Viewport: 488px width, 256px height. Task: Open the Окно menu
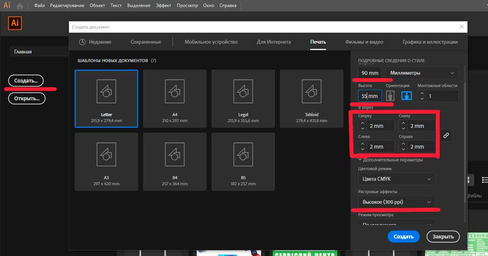pyautogui.click(x=208, y=5)
